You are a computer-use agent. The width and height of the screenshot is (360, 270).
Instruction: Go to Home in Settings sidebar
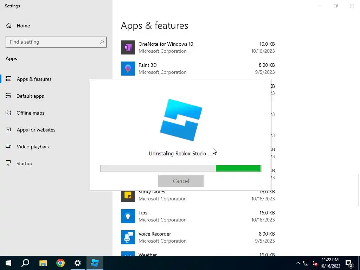(x=23, y=26)
